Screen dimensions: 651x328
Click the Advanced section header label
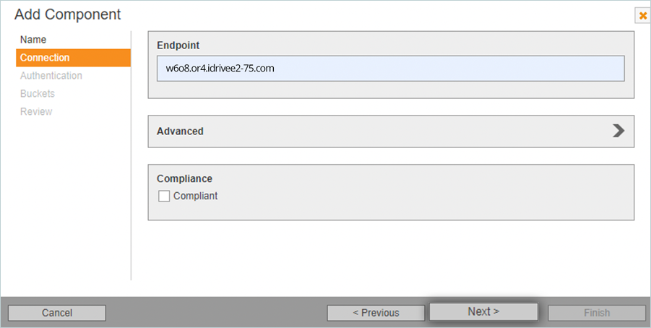point(180,131)
